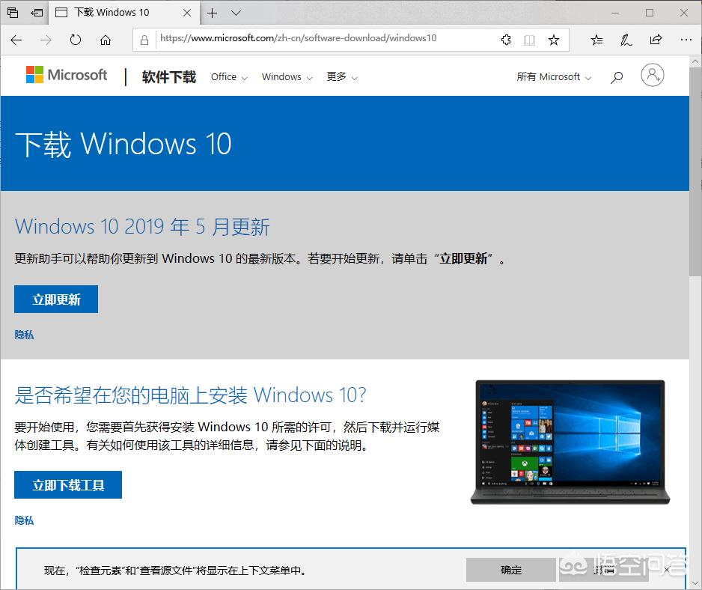Image resolution: width=702 pixels, height=590 pixels.
Task: Expand the Office menu
Action: click(229, 77)
